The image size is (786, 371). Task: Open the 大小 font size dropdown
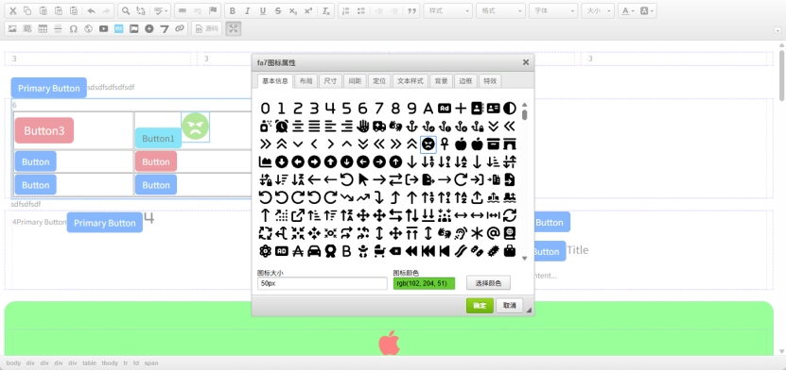click(598, 11)
